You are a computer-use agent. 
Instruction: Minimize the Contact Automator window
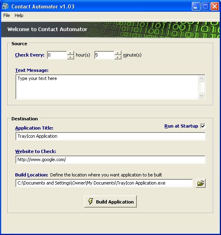[x=196, y=6]
